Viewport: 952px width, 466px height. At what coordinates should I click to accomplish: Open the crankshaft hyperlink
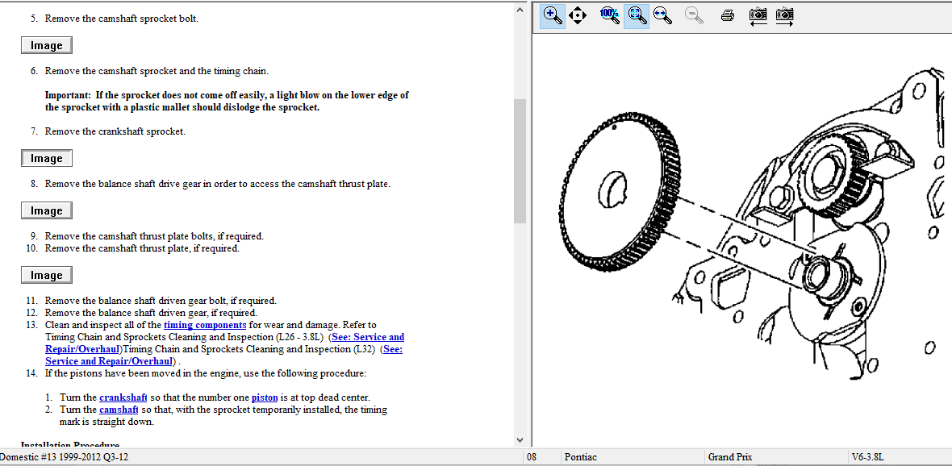tap(123, 397)
